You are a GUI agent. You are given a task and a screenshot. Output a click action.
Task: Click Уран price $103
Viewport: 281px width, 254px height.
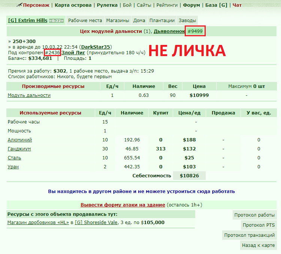point(189,167)
